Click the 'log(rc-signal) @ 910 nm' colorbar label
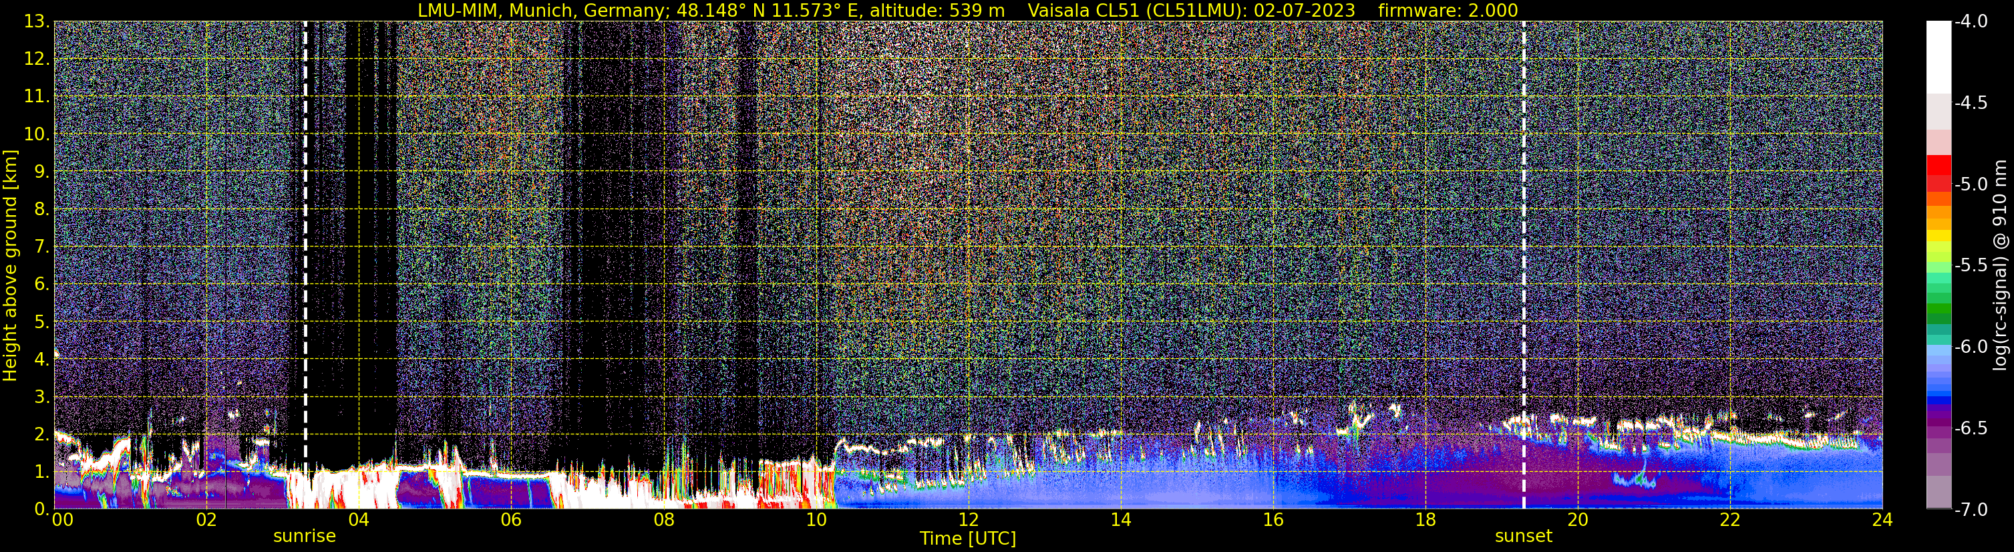This screenshot has width=2014, height=552. 2001,265
